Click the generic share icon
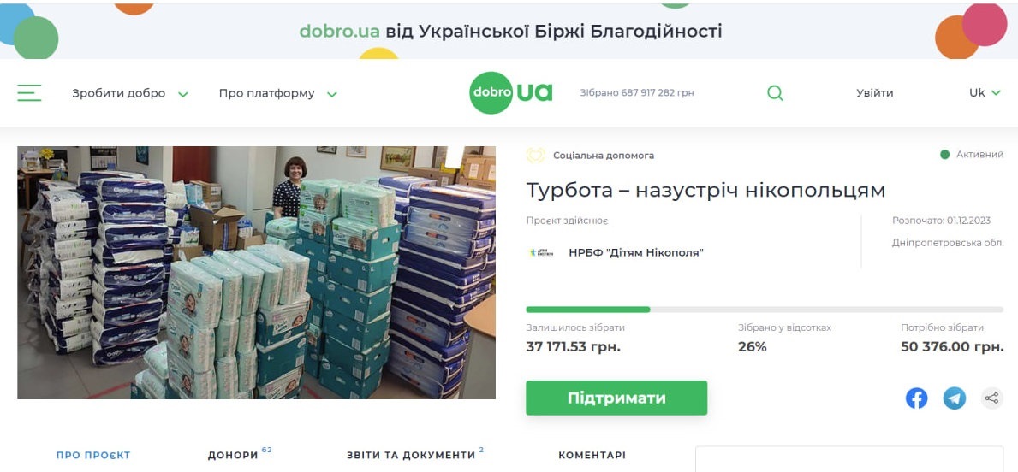 pyautogui.click(x=991, y=398)
